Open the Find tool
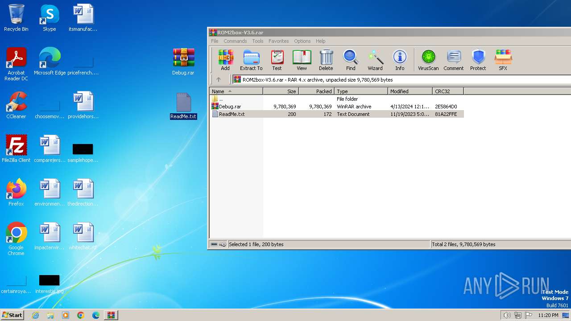571x321 pixels. coord(351,60)
